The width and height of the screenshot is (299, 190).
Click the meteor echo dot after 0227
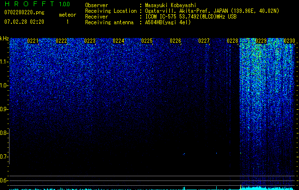coord(217,153)
